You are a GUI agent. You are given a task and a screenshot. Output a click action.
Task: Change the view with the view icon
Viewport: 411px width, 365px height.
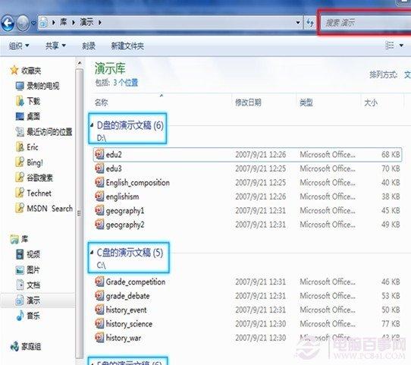(390, 46)
